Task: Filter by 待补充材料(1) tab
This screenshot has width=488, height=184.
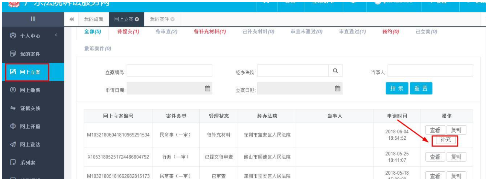Action: [x=210, y=32]
